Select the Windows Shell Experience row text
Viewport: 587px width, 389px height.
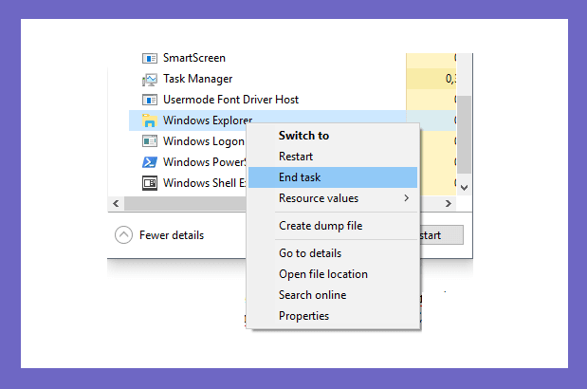205,183
